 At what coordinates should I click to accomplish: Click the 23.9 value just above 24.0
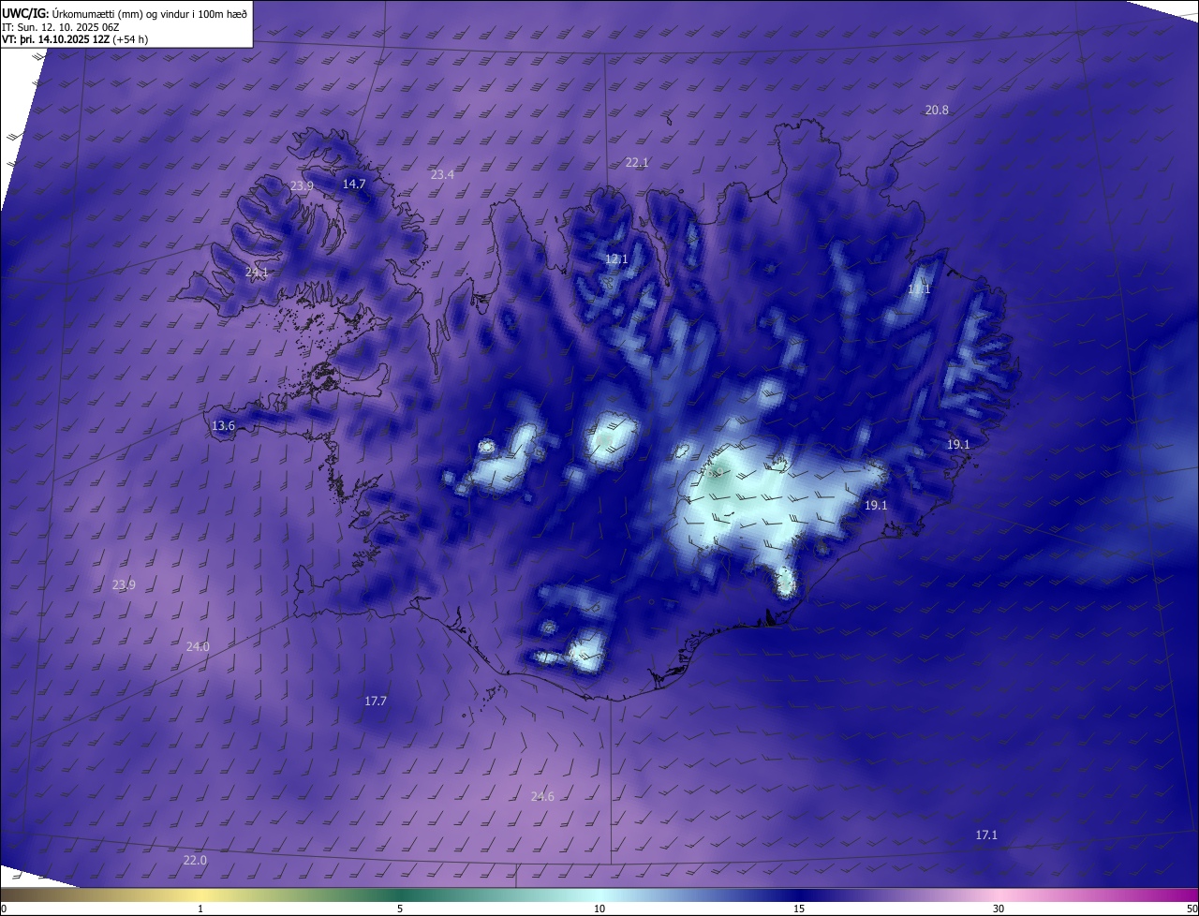(124, 584)
